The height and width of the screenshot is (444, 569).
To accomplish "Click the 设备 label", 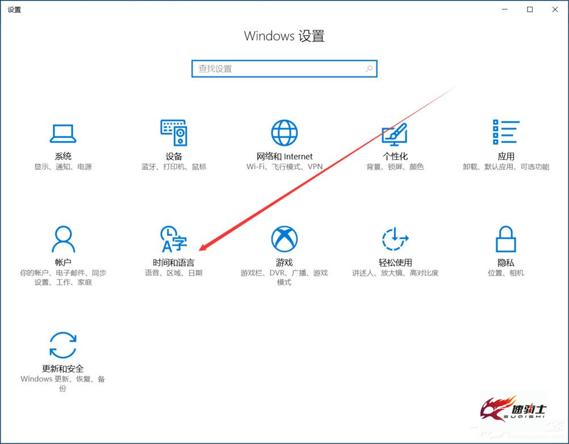I will click(x=174, y=156).
